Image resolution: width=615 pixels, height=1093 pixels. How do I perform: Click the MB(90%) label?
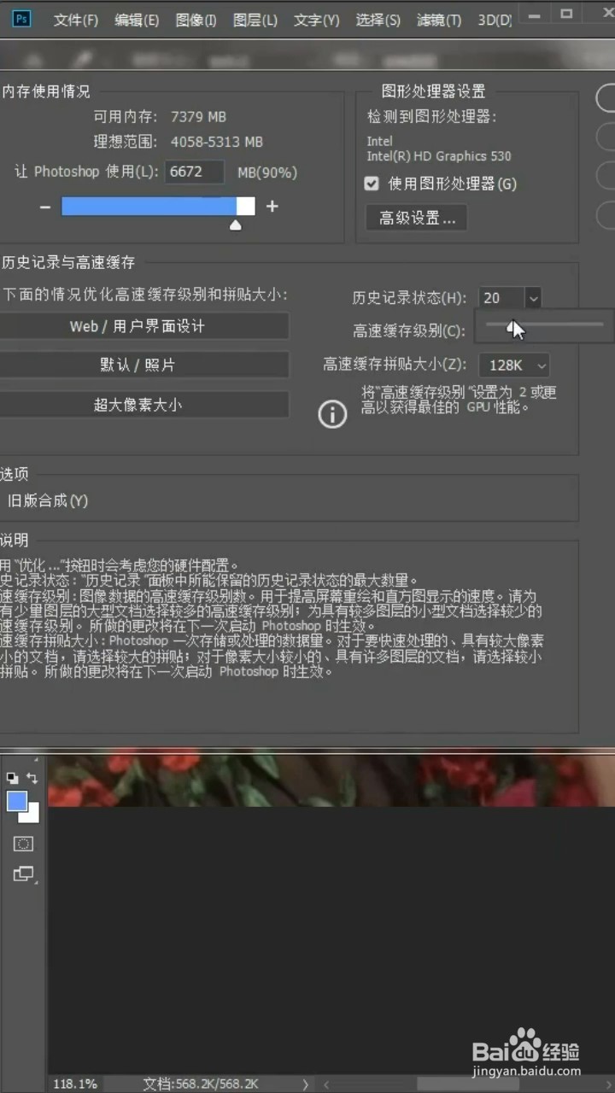point(267,172)
